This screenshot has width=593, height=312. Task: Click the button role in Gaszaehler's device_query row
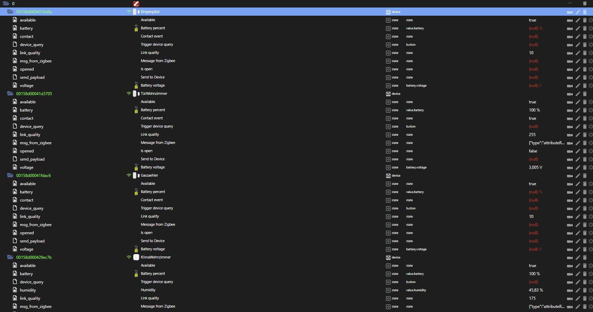pyautogui.click(x=411, y=208)
